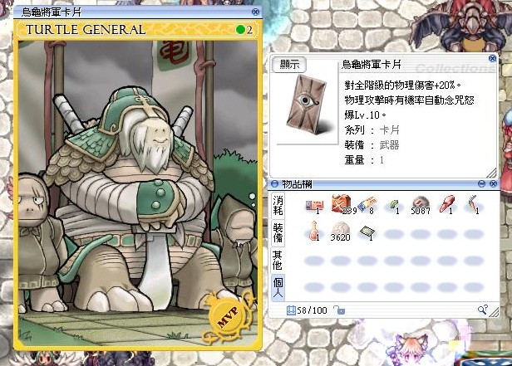Screen dimensions: 512x366
Task: Select the 其他 inventory tab
Action: (278, 261)
